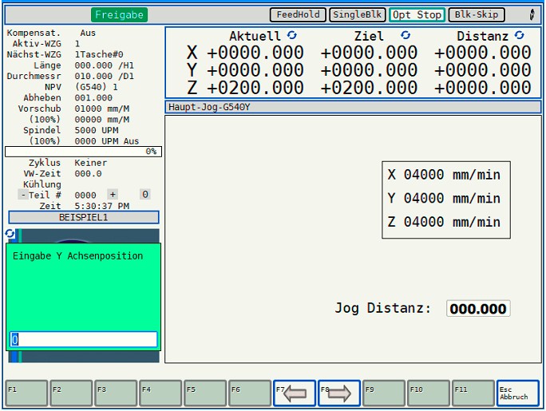The height and width of the screenshot is (411, 546).
Task: Toggle Blk-Skip mode
Action: tap(477, 14)
